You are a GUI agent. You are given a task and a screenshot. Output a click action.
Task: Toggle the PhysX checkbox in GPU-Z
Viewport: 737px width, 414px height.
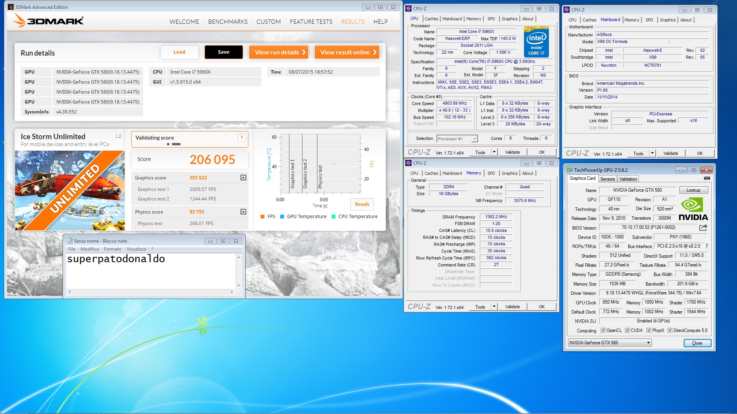[x=649, y=330]
